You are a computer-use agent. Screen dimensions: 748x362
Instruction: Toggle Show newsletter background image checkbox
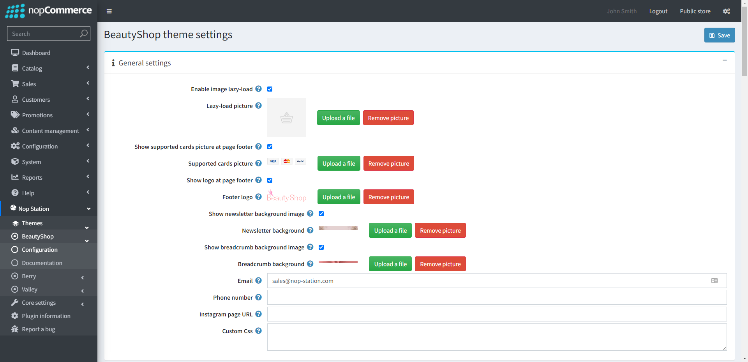pos(321,214)
